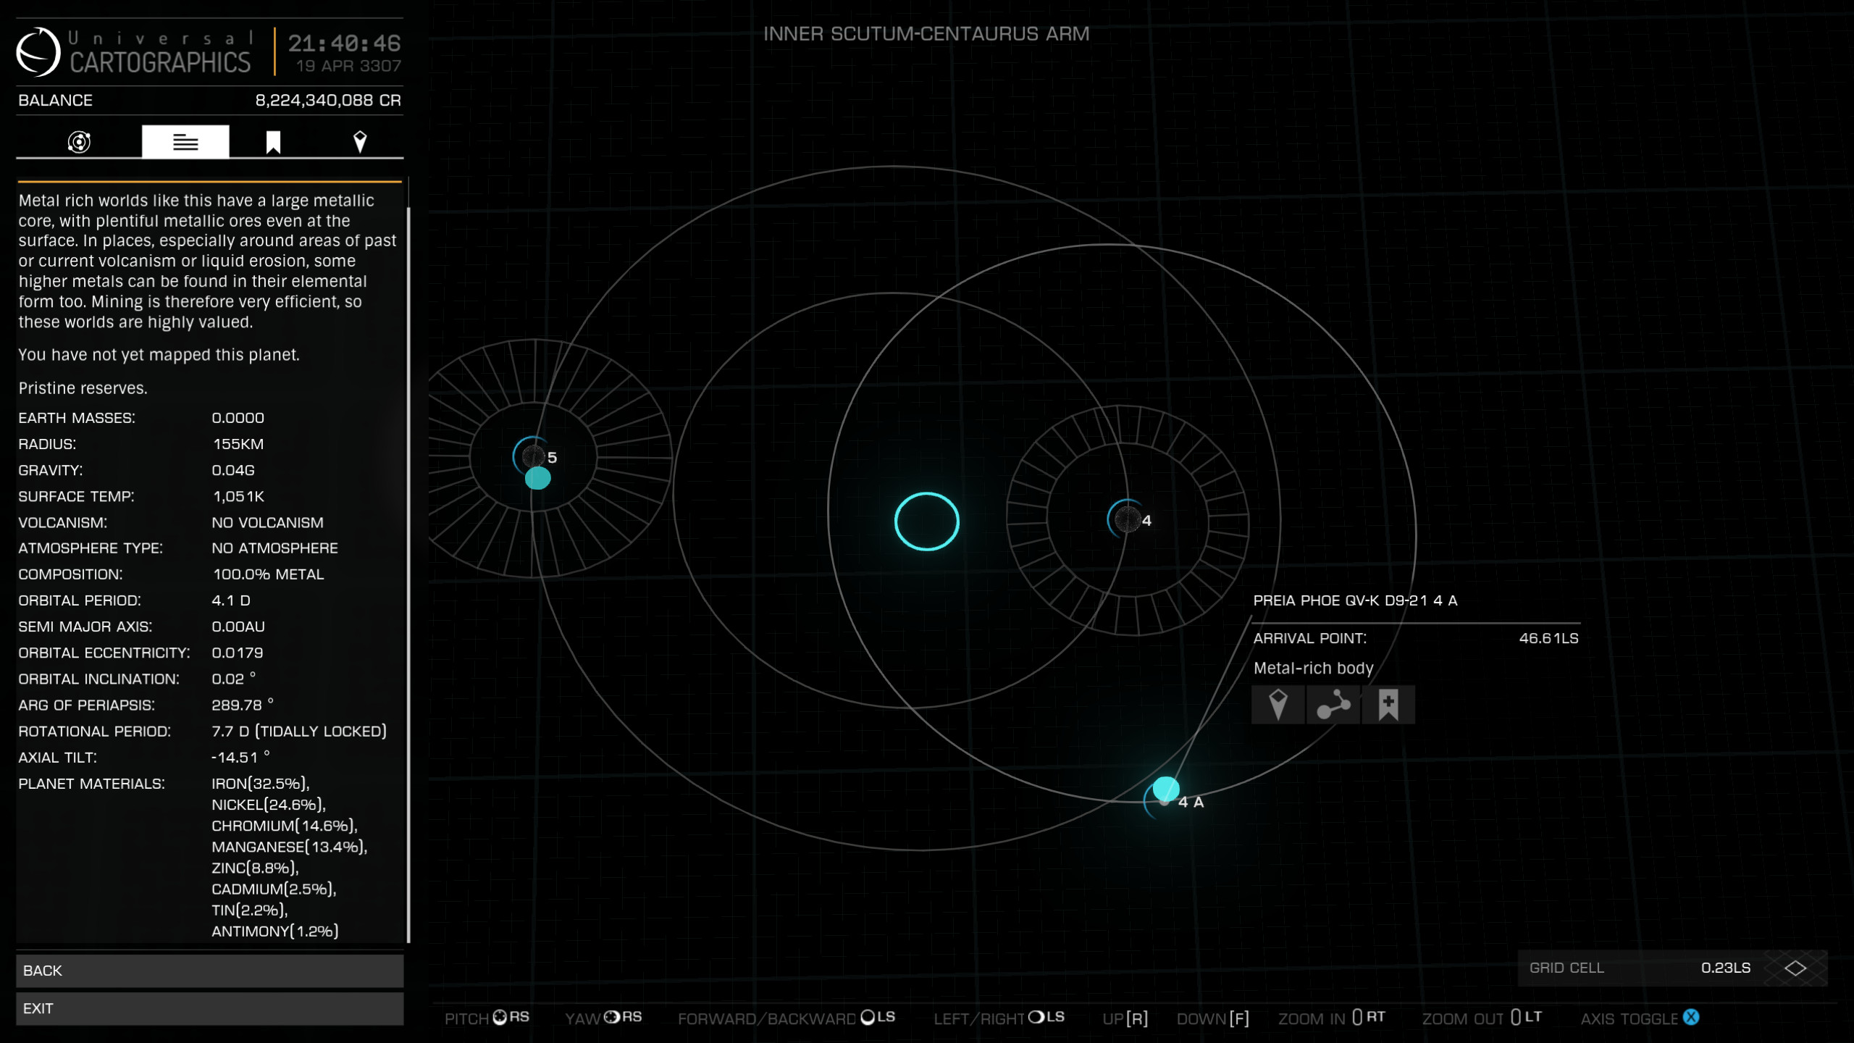The image size is (1854, 1043).
Task: Click the AXIAL TILT -14.51 value
Action: click(240, 758)
